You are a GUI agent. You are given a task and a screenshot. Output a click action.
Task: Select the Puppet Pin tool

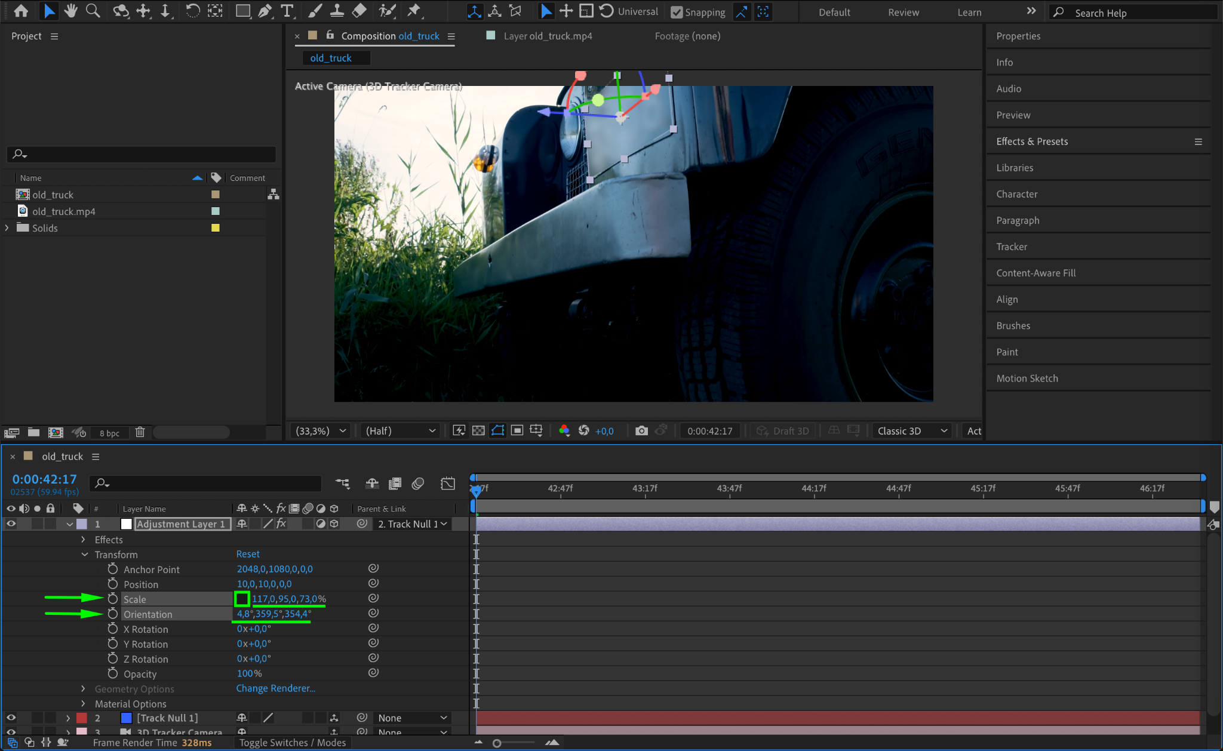413,11
